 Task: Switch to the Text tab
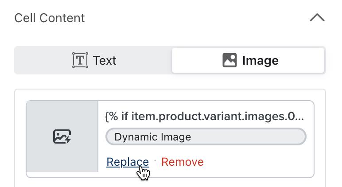(x=93, y=60)
